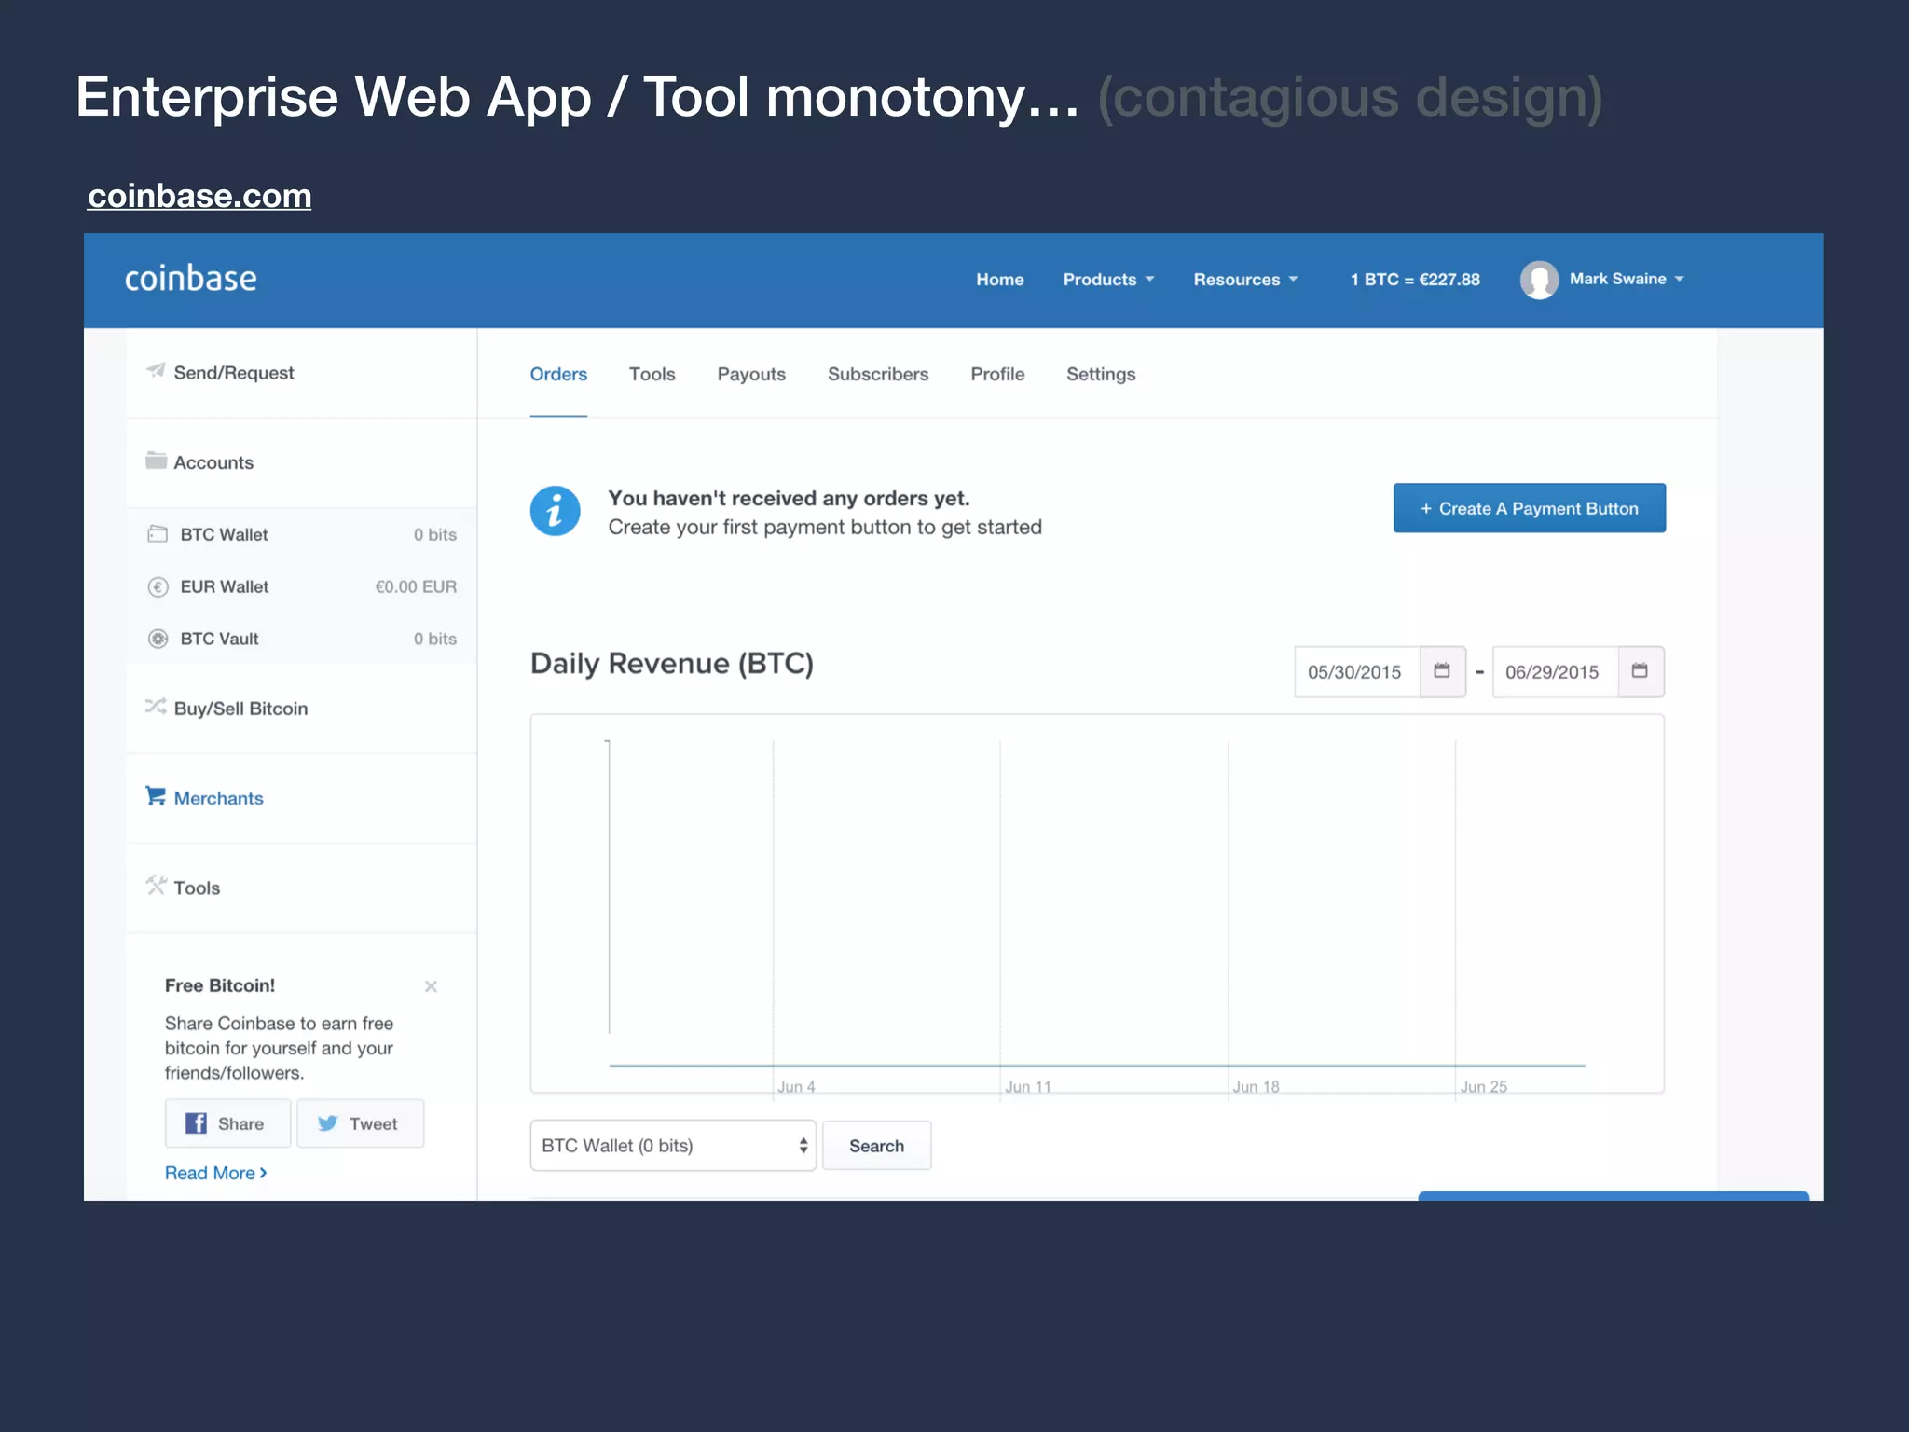Open the BTC Wallet (0 bits) selector

673,1146
